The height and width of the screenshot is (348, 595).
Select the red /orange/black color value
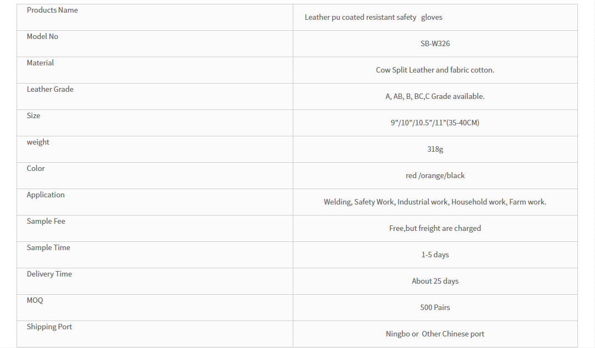(x=435, y=175)
